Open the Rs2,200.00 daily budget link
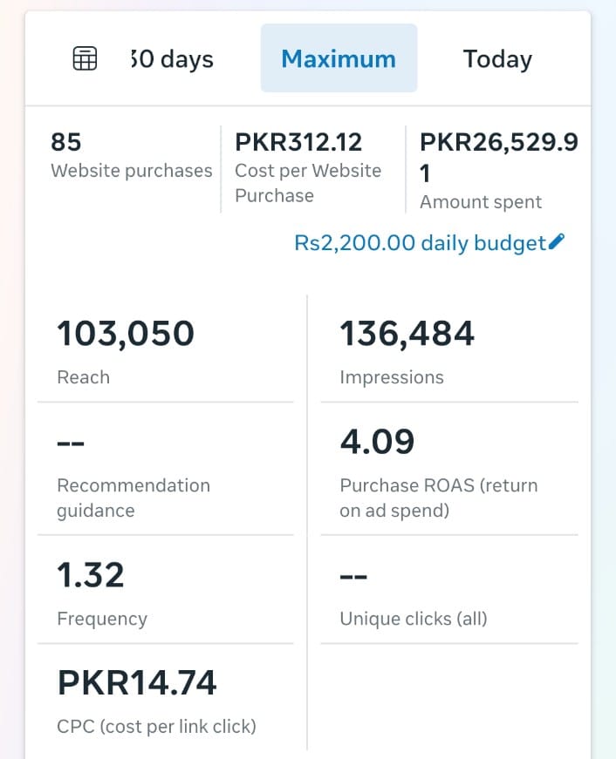616x759 pixels. pos(420,243)
